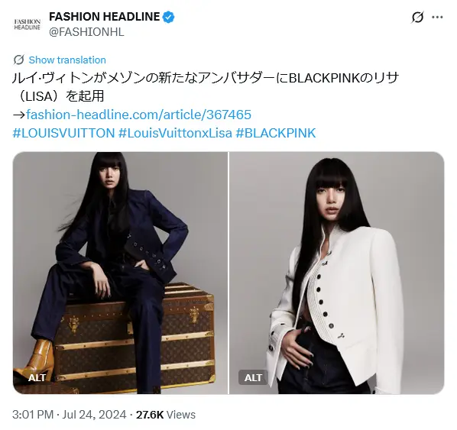
Task: Click the FASHION HEADLINE display name
Action: click(104, 17)
